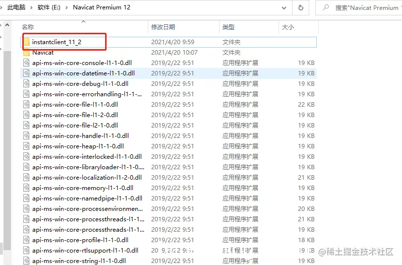Select api-ms-win-core-libraryloader file name
Image resolution: width=402 pixels, height=265 pixels.
click(x=88, y=167)
